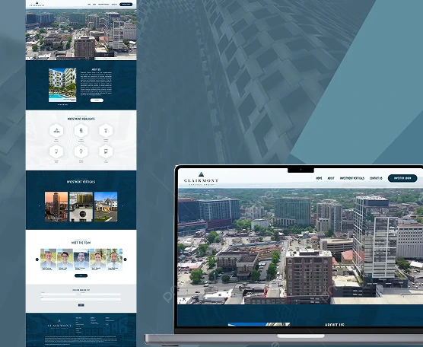Screen dimensions: 423x347
Task: Click the next arrow of Meet the Team carousel
Action: [x=125, y=259]
